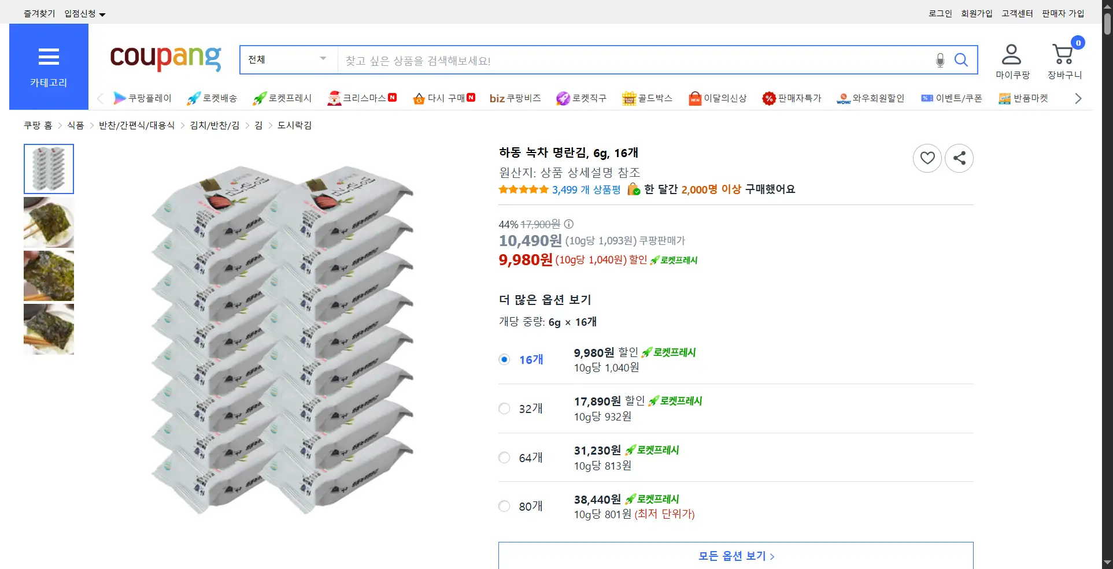This screenshot has height=569, width=1113.
Task: Click the microphone voice search icon
Action: click(x=940, y=60)
